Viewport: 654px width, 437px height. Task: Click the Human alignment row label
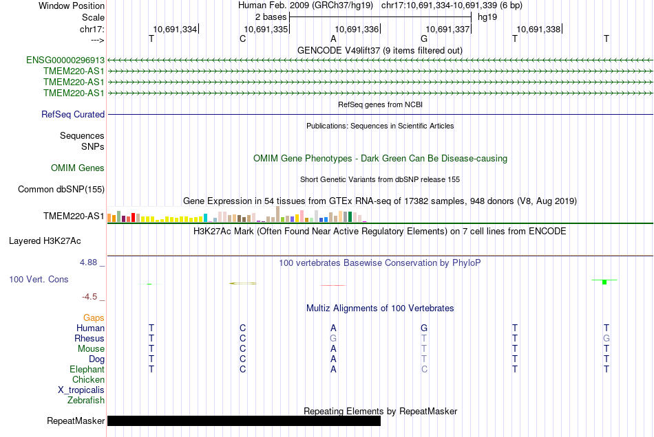(x=90, y=328)
